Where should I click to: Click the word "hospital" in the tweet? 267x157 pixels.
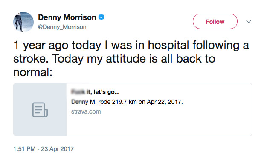168,46
